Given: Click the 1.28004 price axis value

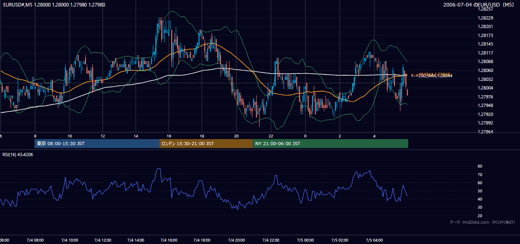Looking at the screenshot, I should (x=485, y=88).
